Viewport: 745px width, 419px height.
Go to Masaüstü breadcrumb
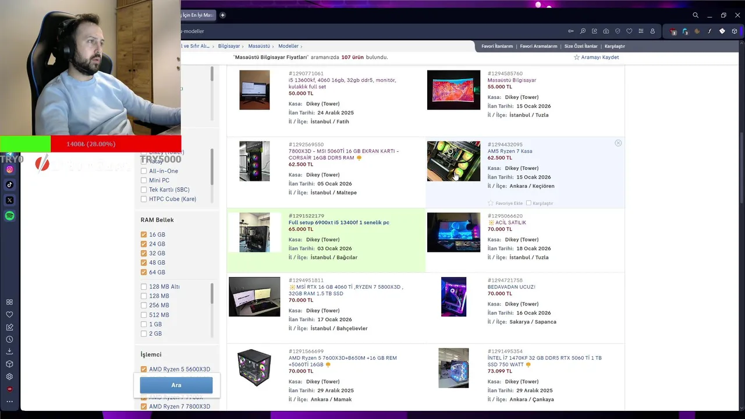click(x=259, y=46)
